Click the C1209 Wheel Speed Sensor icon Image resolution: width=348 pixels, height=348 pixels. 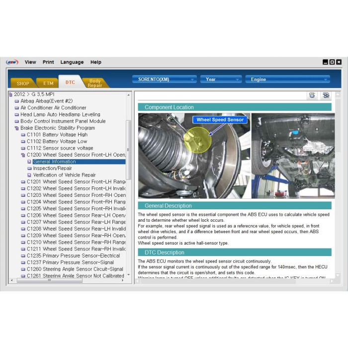click(23, 236)
